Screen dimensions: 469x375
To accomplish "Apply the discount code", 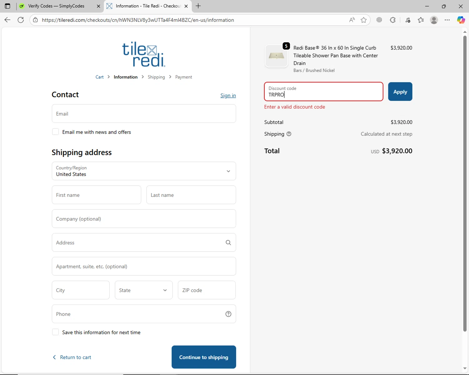I will 400,92.
